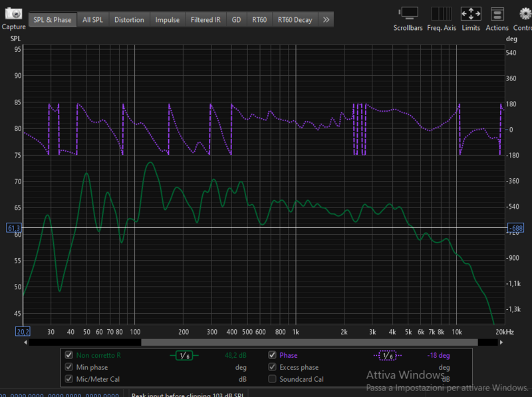This screenshot has height=397, width=532.
Task: Open the Distortion tab
Action: pyautogui.click(x=129, y=20)
